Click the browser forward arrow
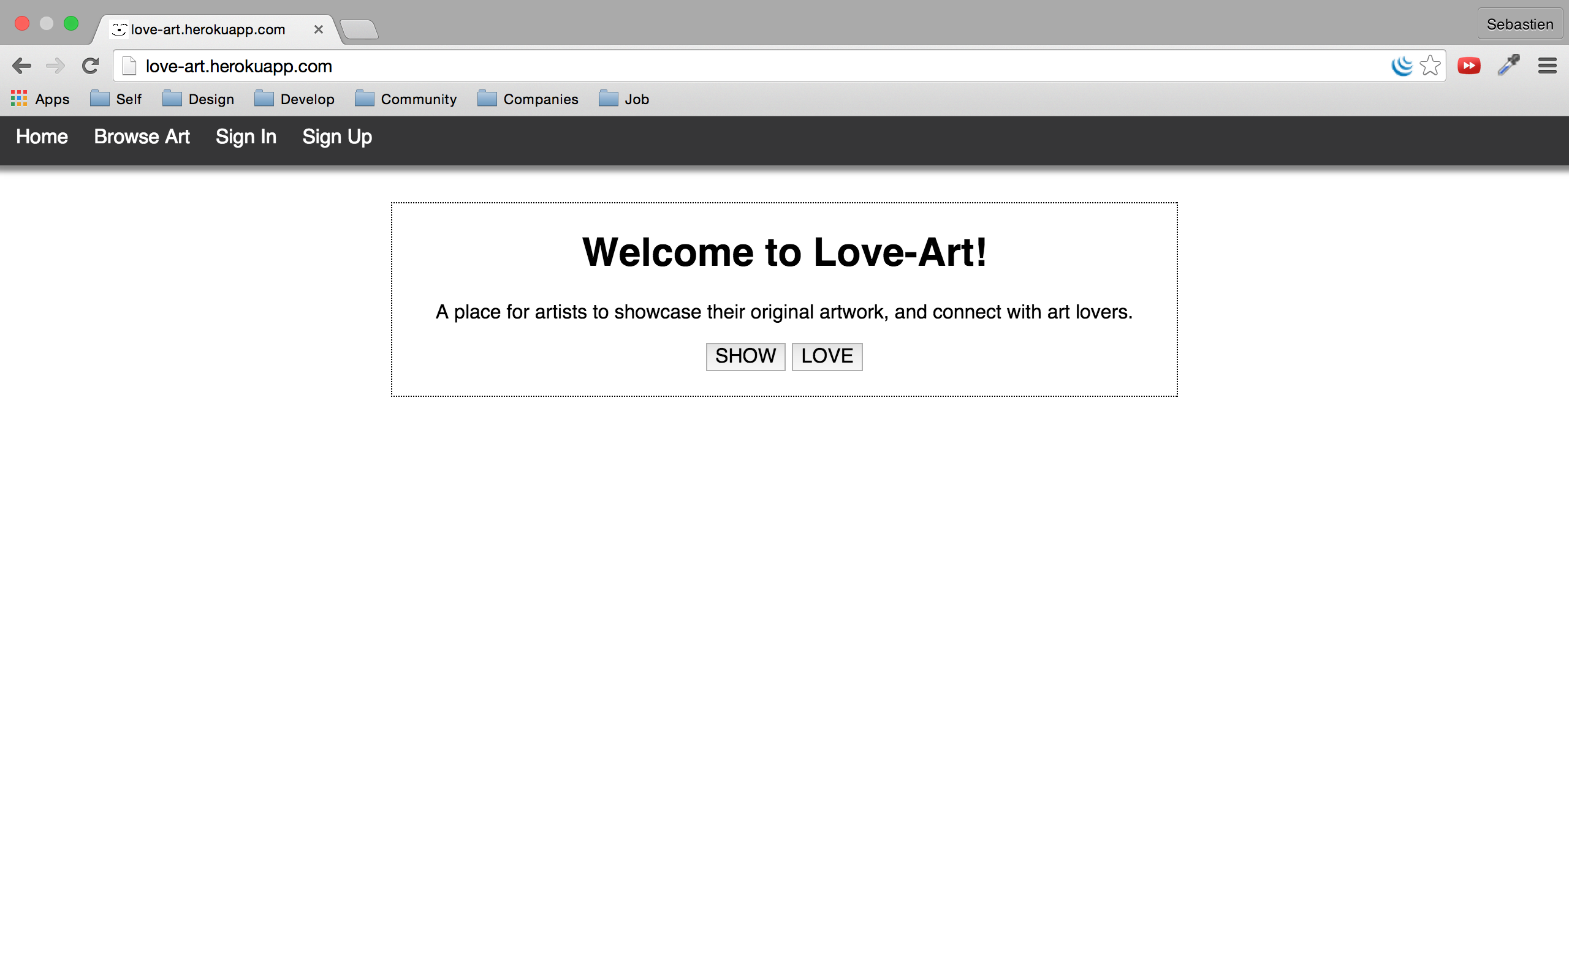This screenshot has height=980, width=1569. click(x=56, y=66)
